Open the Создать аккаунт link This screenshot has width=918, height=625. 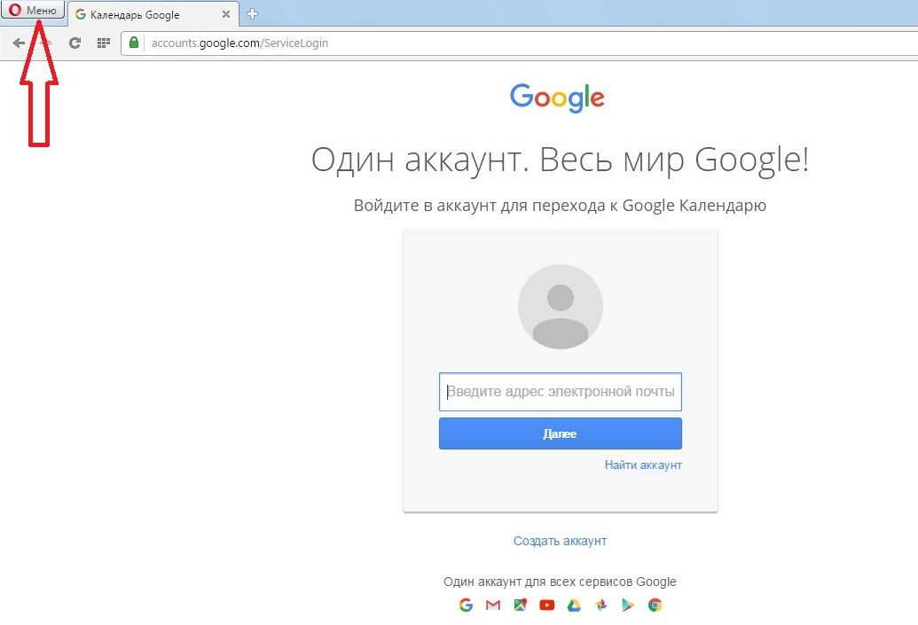[x=560, y=541]
